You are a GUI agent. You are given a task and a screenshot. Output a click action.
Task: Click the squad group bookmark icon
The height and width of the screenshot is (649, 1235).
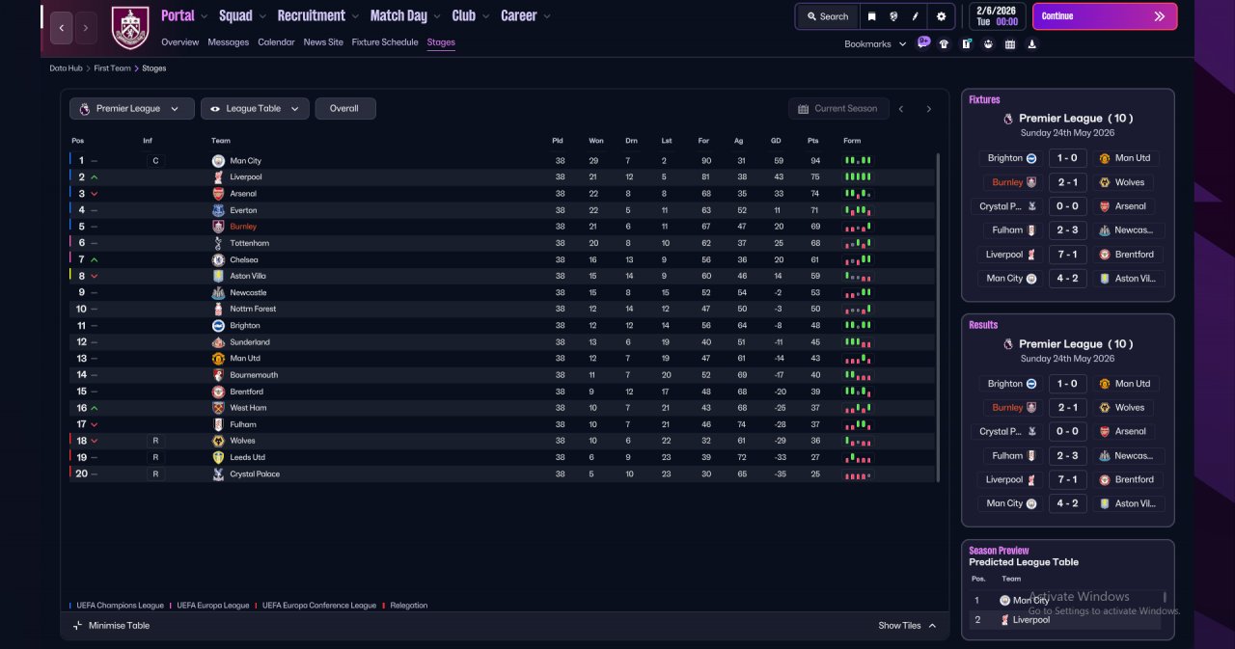(x=988, y=43)
